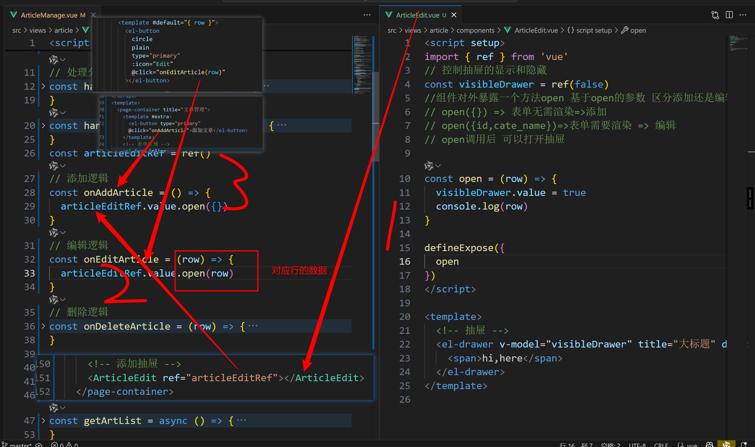
Task: Change language mode via 'vue' status item
Action: click(692, 445)
